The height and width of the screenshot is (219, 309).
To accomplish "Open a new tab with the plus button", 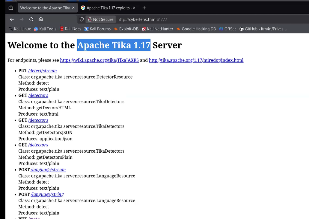I will 144,8.
